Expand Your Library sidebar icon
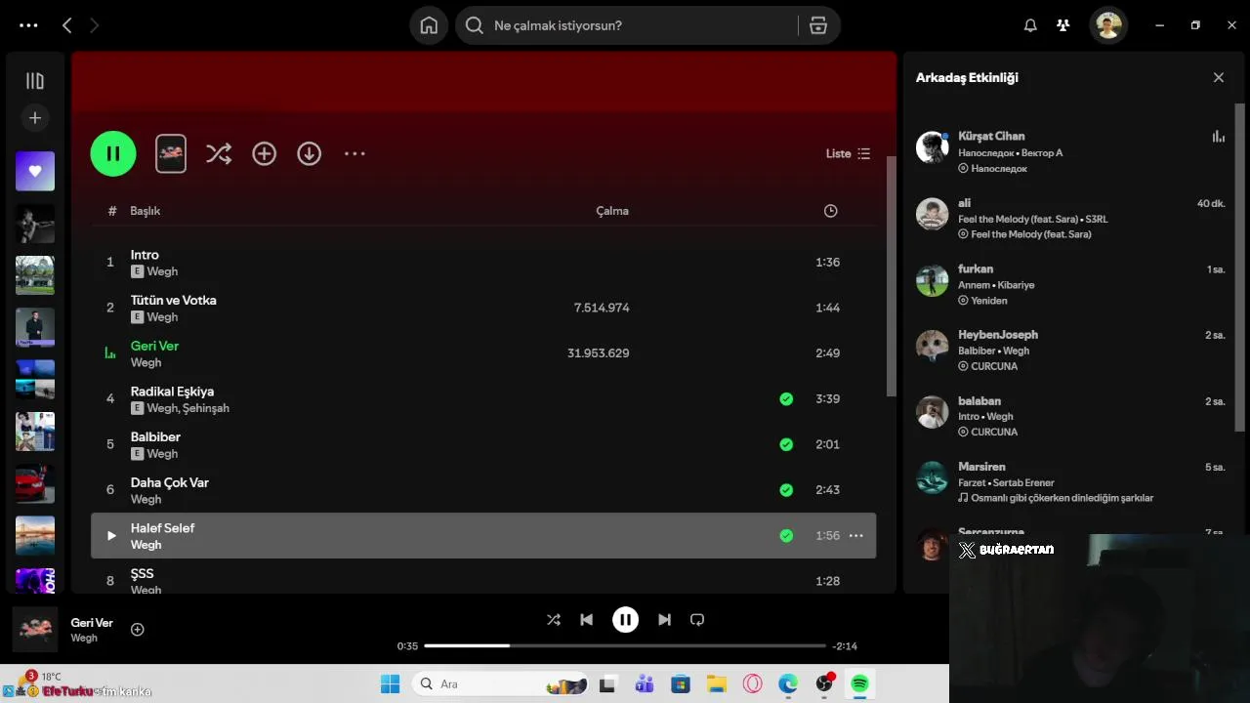The image size is (1250, 703). pos(35,81)
